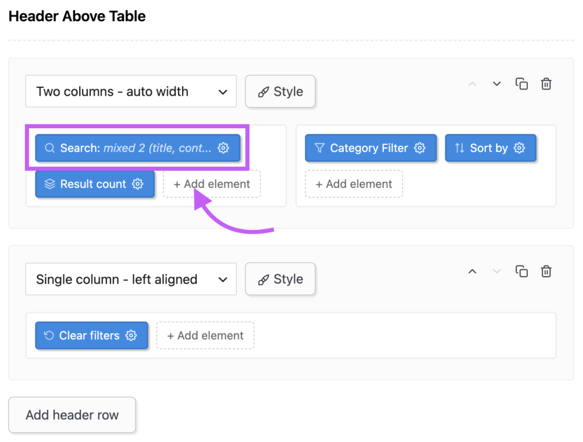The image size is (583, 442).
Task: Click Style button for Single column row
Action: point(280,279)
